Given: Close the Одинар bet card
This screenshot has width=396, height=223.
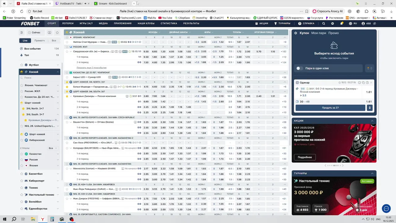Looking at the screenshot, I should tap(371, 83).
